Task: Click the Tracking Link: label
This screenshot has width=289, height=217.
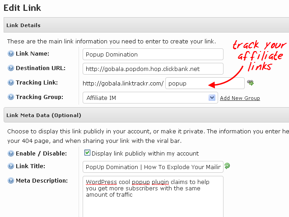Action: [x=37, y=82]
